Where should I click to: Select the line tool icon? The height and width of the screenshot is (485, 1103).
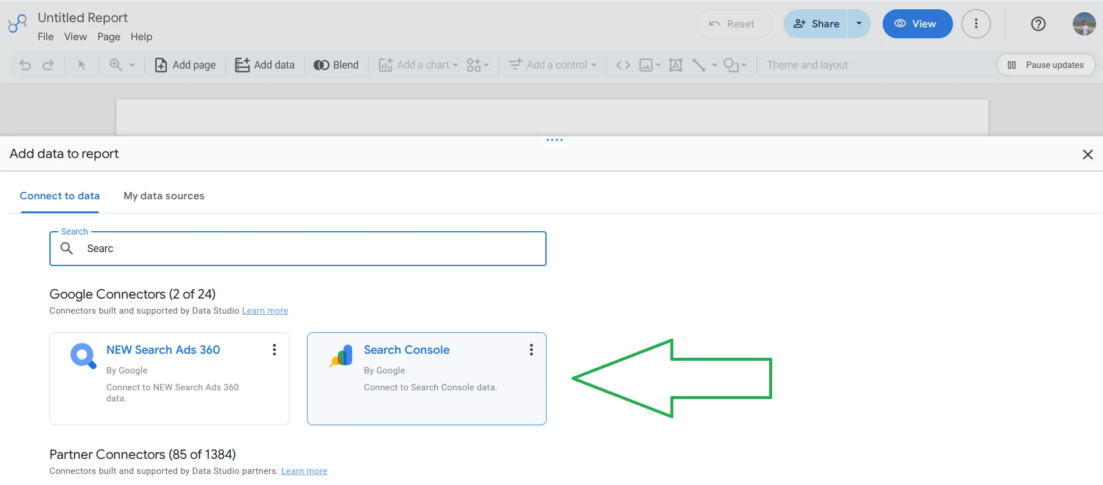(699, 65)
